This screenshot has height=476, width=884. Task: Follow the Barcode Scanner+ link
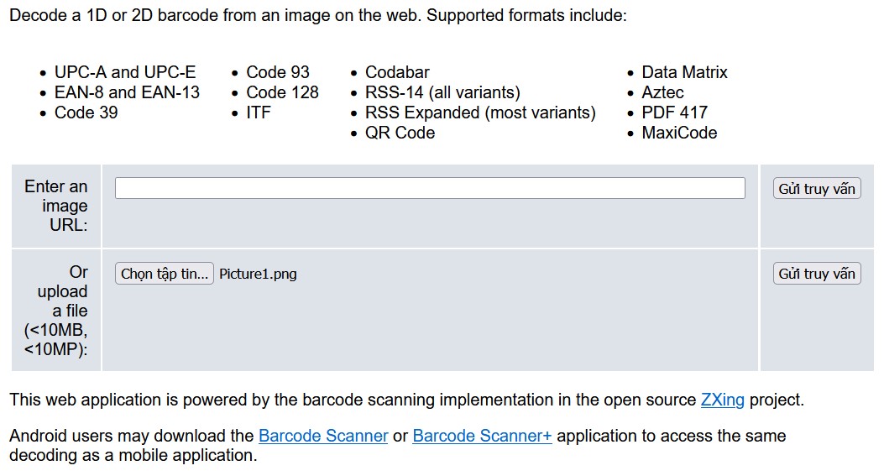click(482, 436)
